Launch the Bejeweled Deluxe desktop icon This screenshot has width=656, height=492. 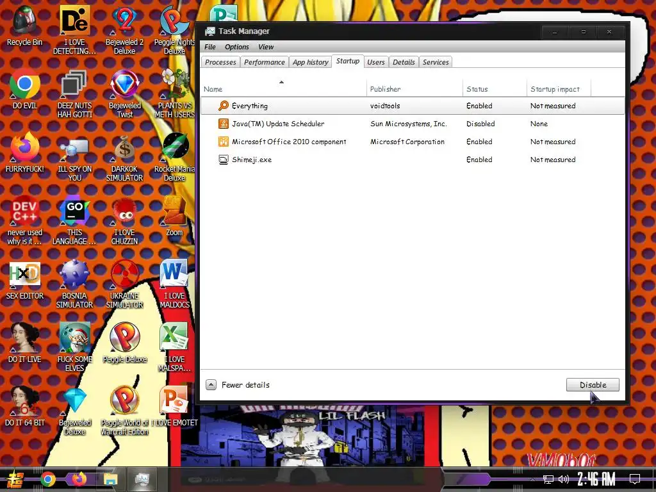74,411
